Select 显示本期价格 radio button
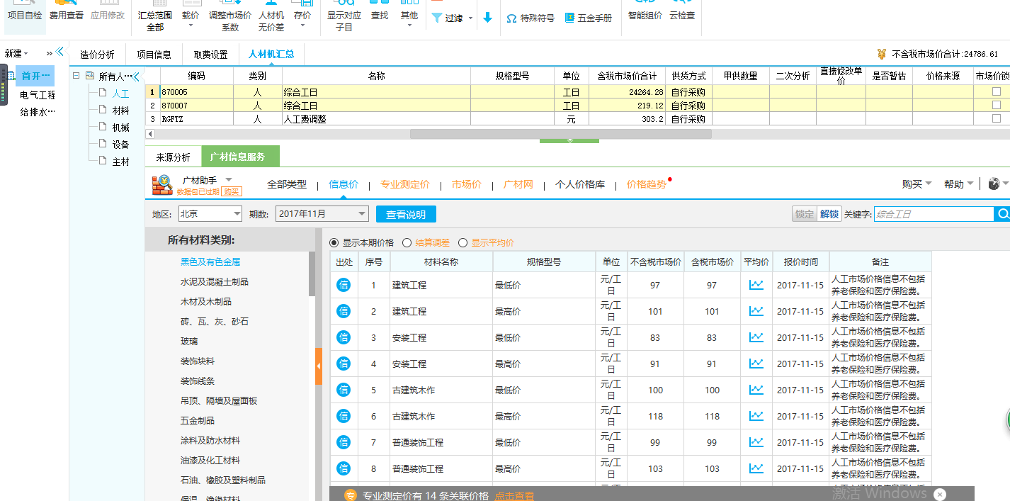 click(x=334, y=242)
